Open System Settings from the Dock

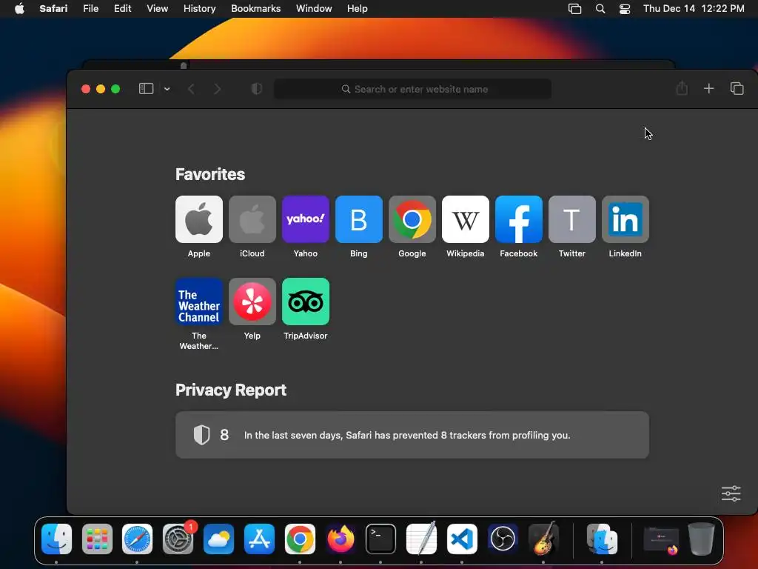(178, 539)
